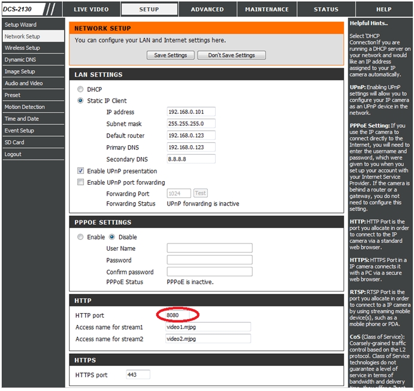
Task: Select PPPoE Disable radio button
Action: click(111, 237)
